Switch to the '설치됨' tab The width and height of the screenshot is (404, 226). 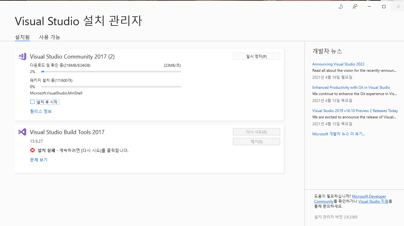tap(22, 37)
